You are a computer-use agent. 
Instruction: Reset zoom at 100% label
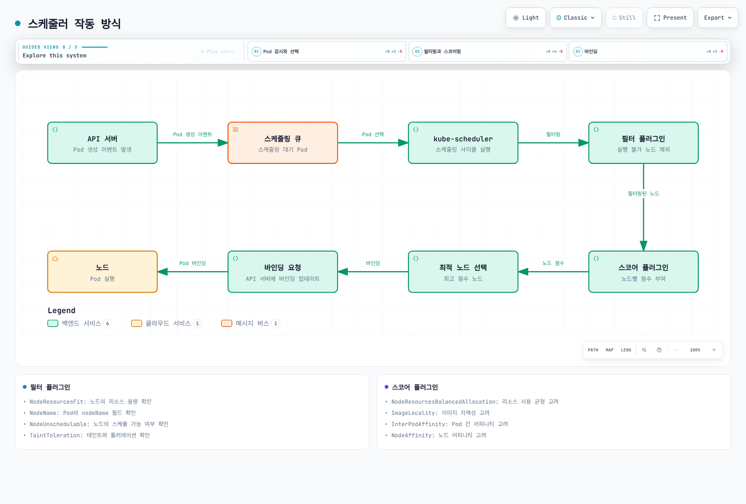click(x=695, y=350)
